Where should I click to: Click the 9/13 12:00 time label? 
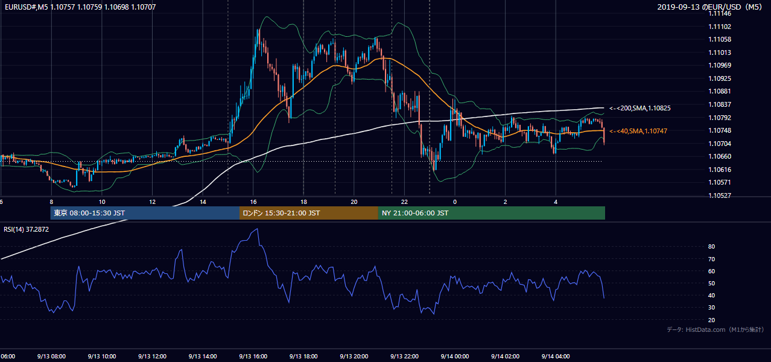click(x=152, y=357)
